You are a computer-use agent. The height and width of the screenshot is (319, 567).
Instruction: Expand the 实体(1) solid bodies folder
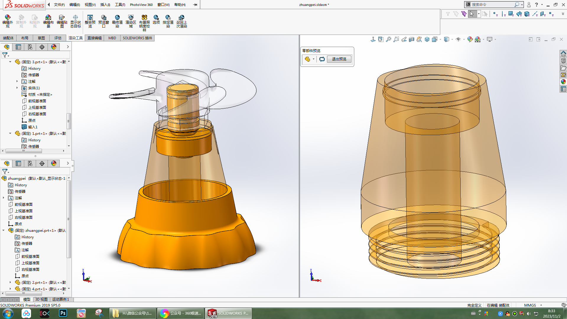click(x=17, y=88)
